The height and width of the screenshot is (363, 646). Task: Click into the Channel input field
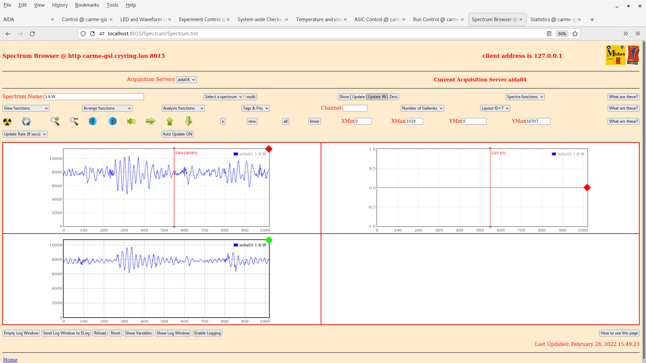click(355, 108)
